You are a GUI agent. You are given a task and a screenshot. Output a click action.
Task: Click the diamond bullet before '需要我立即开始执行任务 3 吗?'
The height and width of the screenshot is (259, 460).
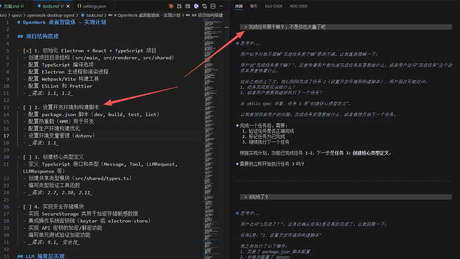coord(237,164)
